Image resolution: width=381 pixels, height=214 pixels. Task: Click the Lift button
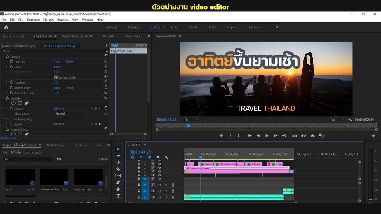295,136
